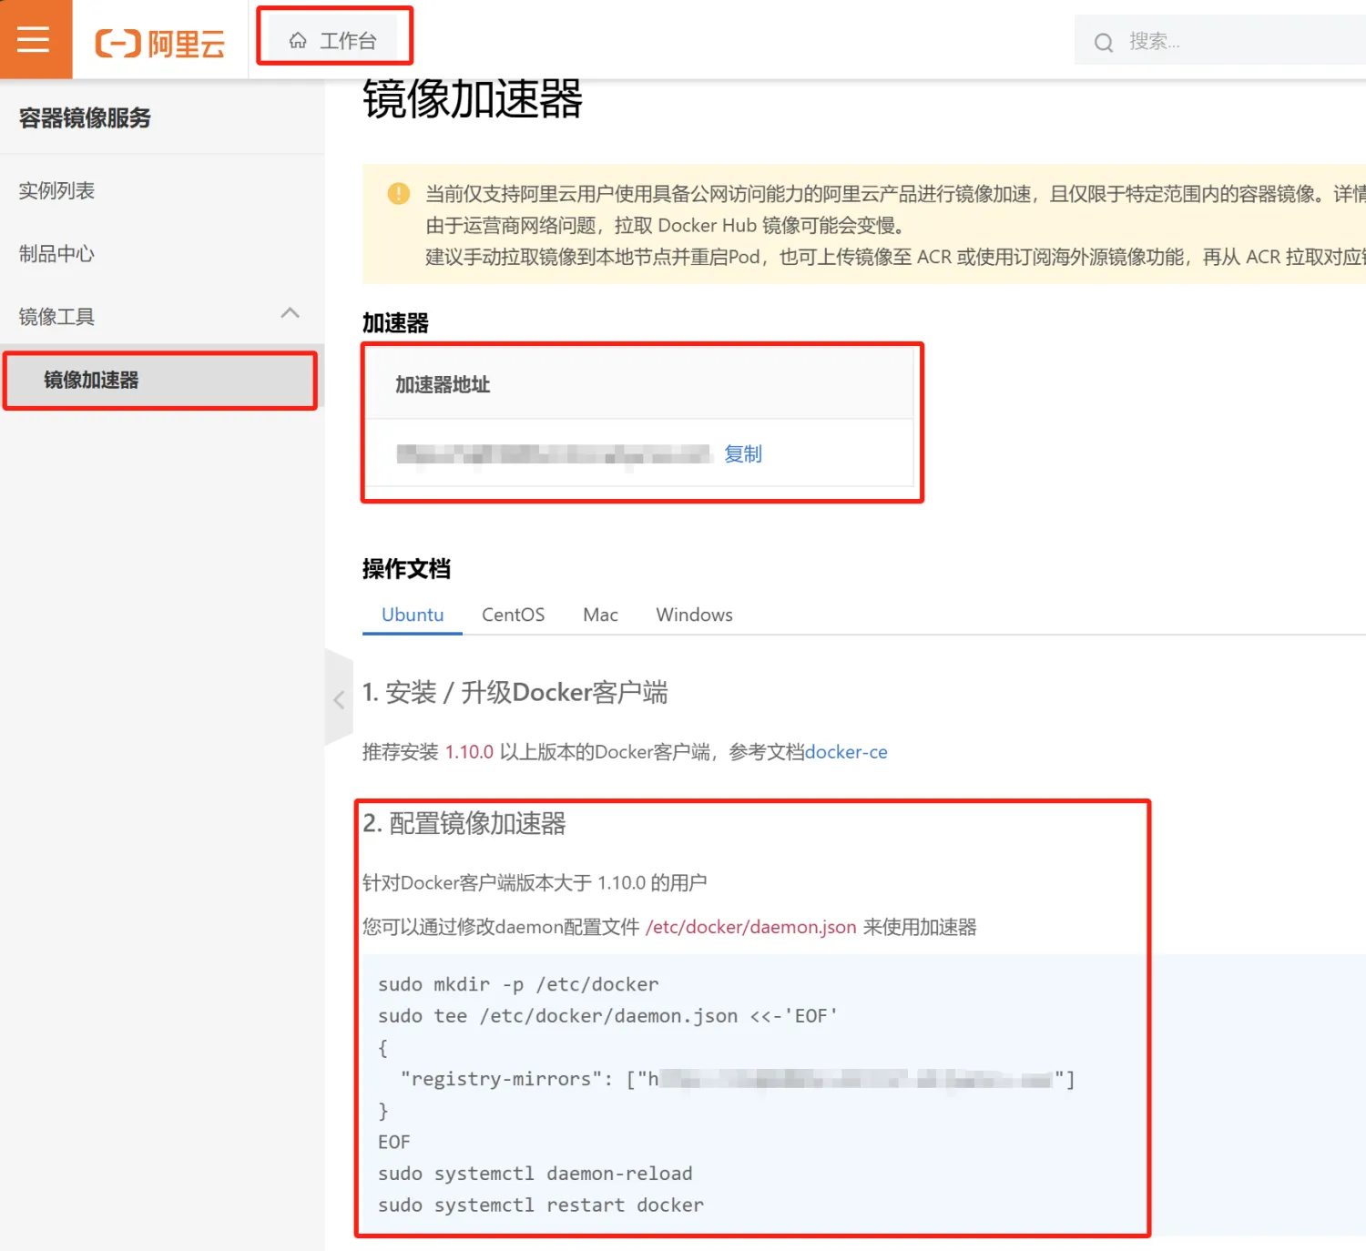Click '针对Docker客户端版本大于 1.10.0 的用户' text
Viewport: 1366px width, 1251px height.
coord(535,883)
